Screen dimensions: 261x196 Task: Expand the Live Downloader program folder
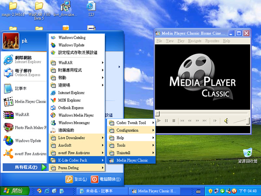[77, 138]
